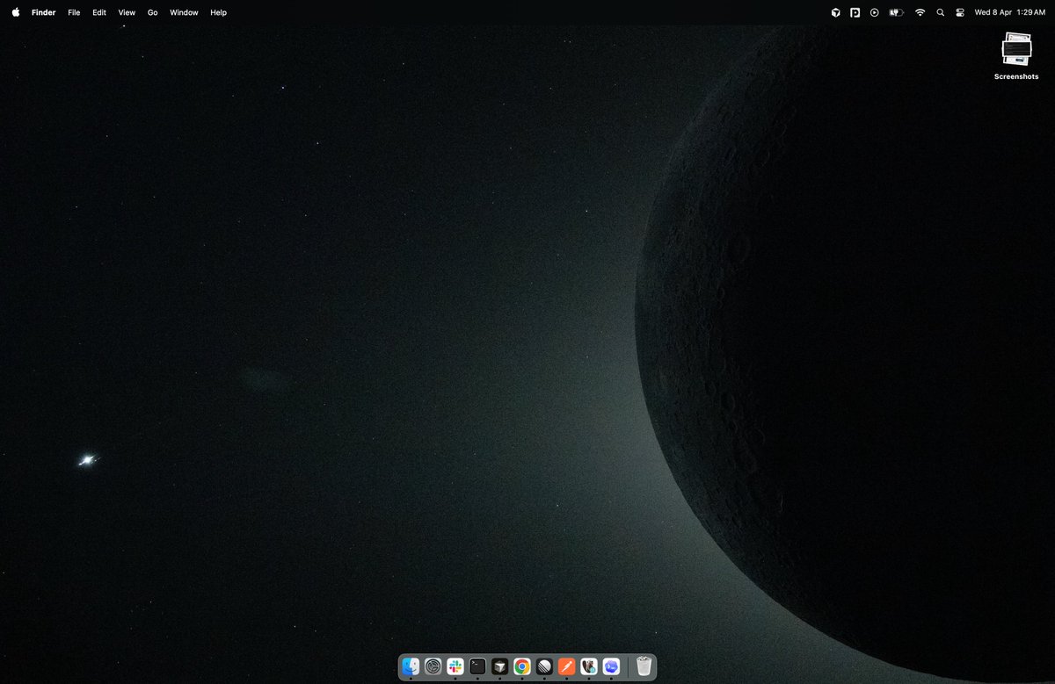The width and height of the screenshot is (1055, 684).
Task: Open the Help menu
Action: pos(218,12)
